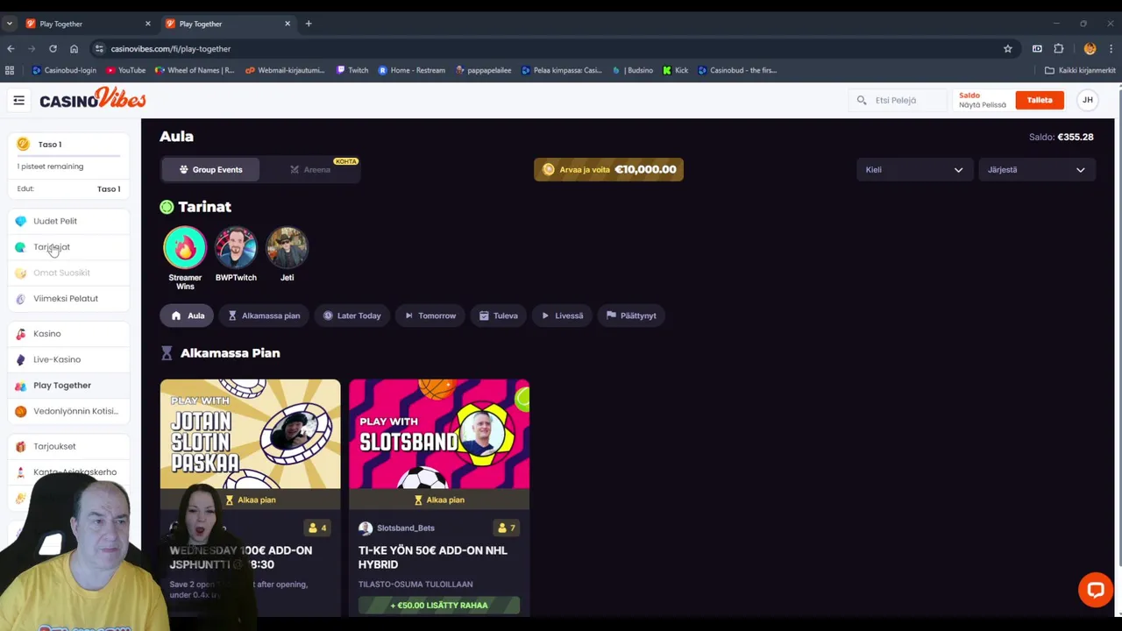The image size is (1122, 631).
Task: Open the BWPTwitch story avatar
Action: pos(236,248)
